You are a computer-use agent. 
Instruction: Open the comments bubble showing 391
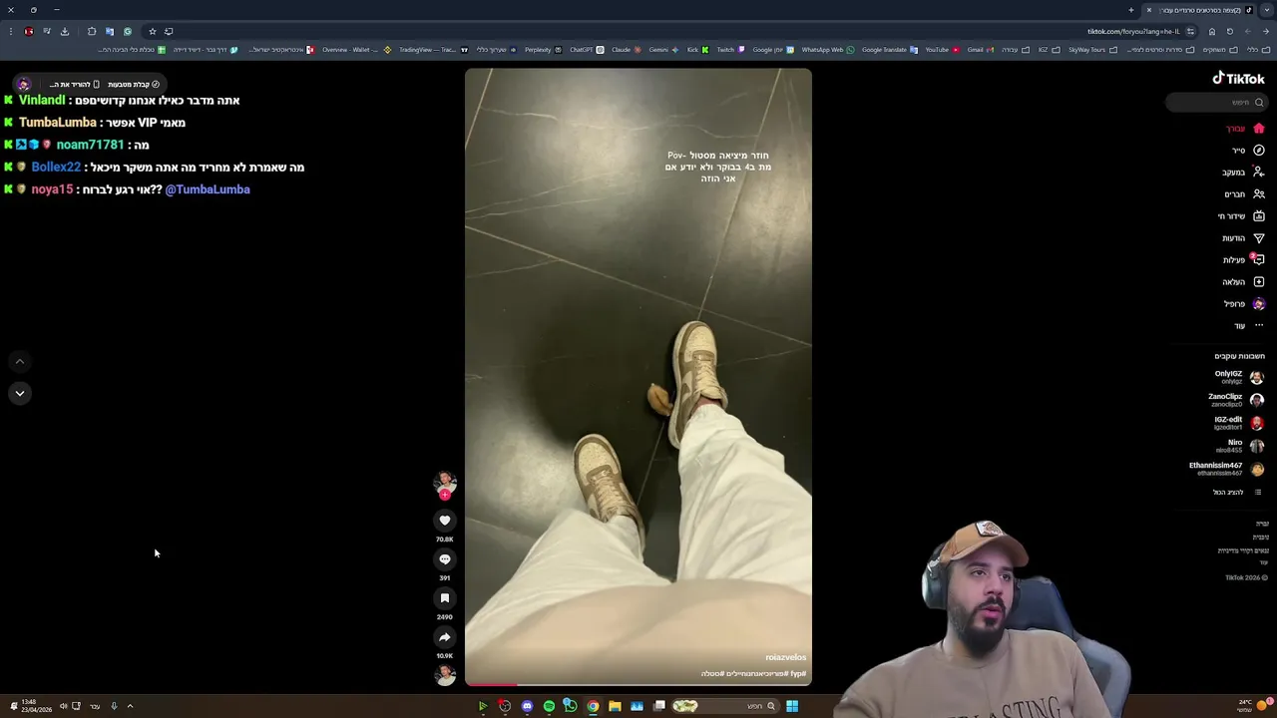coord(445,559)
